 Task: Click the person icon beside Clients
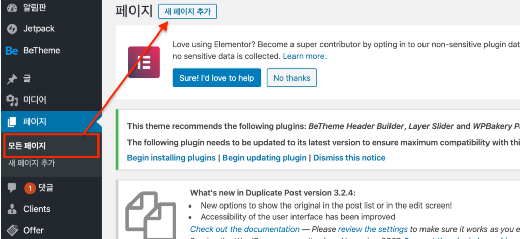click(x=11, y=209)
